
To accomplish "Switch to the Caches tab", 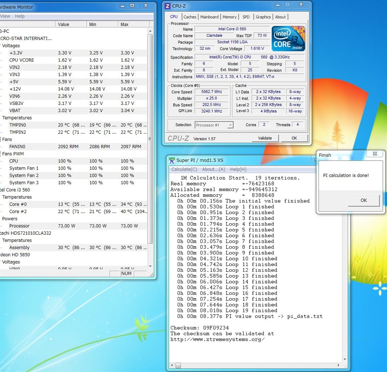I will coord(190,17).
